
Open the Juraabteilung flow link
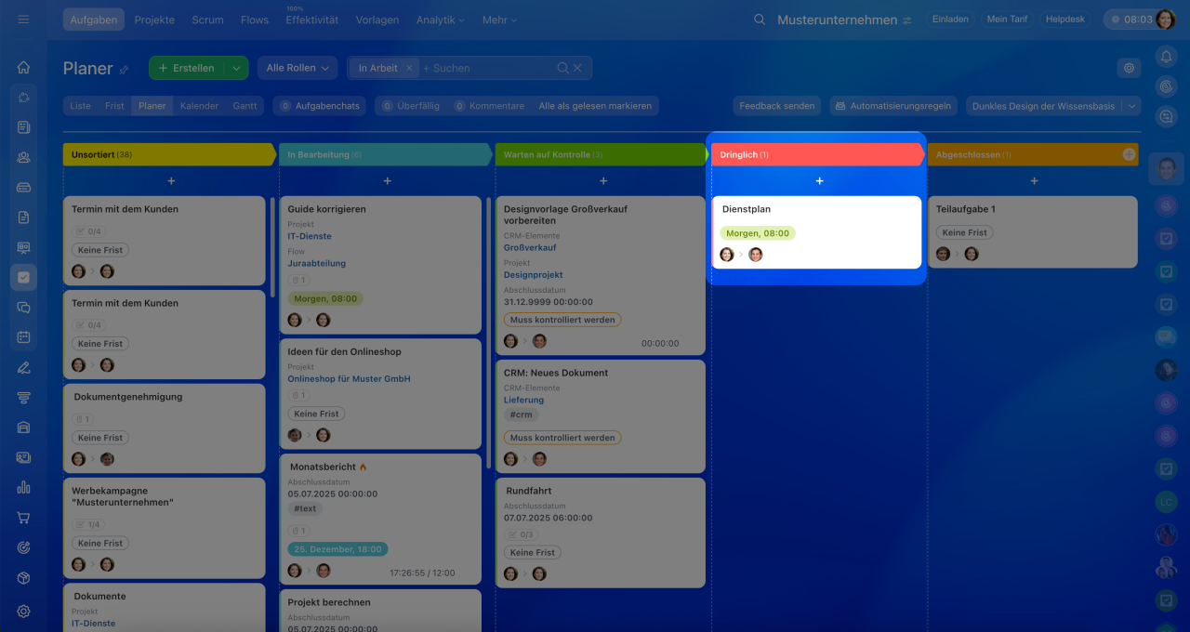pos(316,263)
